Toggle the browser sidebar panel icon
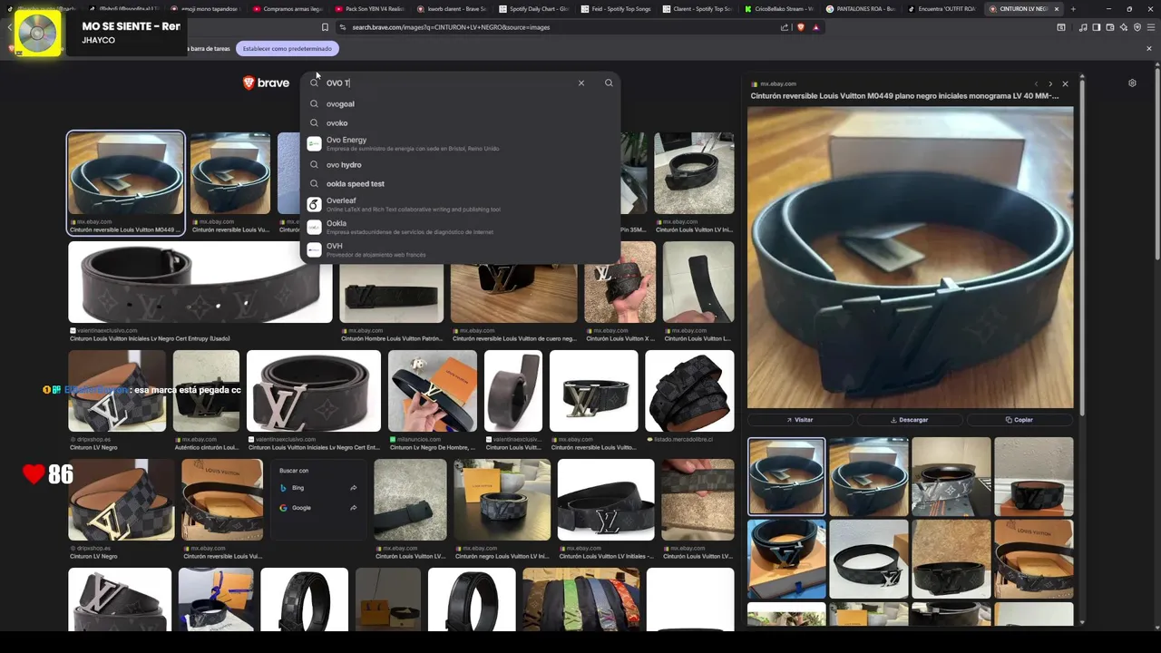The width and height of the screenshot is (1161, 653). pyautogui.click(x=1097, y=27)
